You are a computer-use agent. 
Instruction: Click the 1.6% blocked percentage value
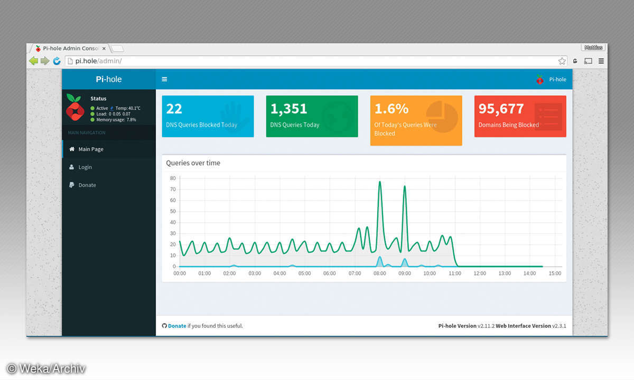(391, 109)
